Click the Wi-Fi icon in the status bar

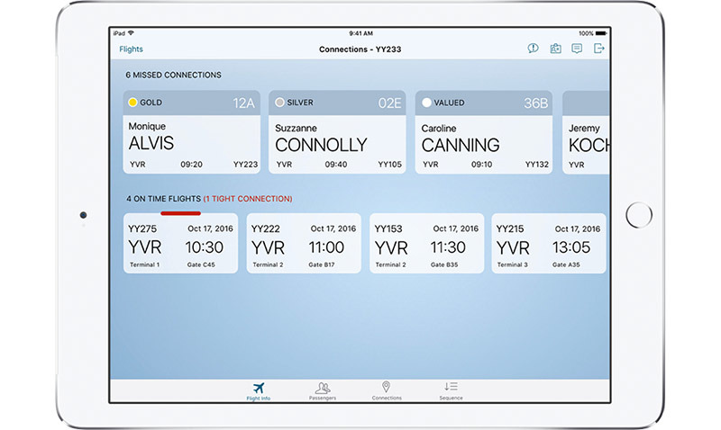131,33
